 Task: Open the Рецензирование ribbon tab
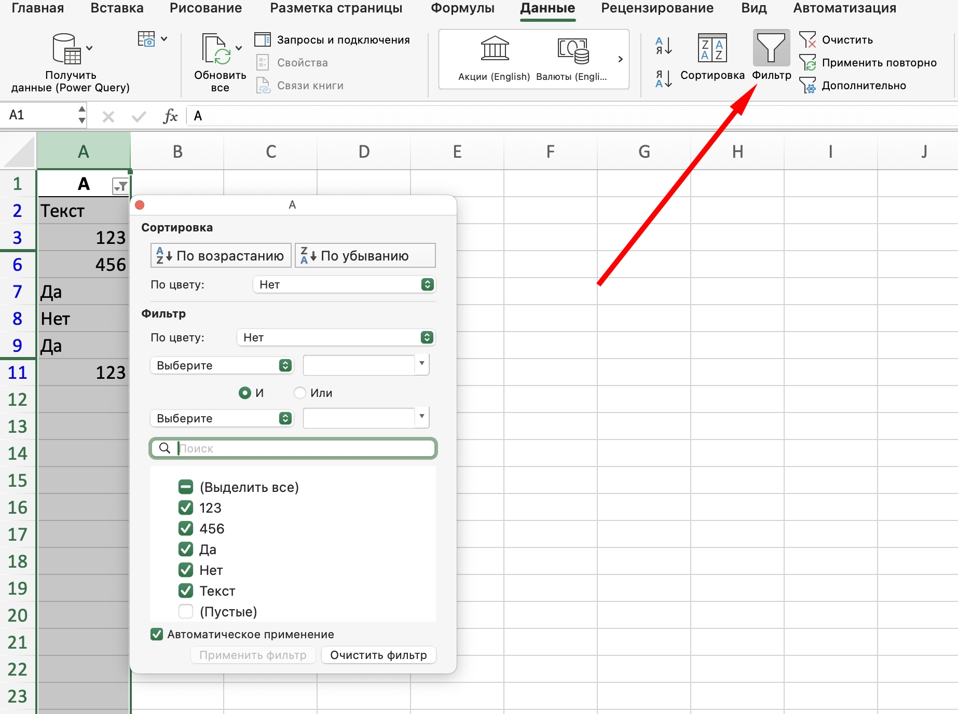pyautogui.click(x=657, y=8)
